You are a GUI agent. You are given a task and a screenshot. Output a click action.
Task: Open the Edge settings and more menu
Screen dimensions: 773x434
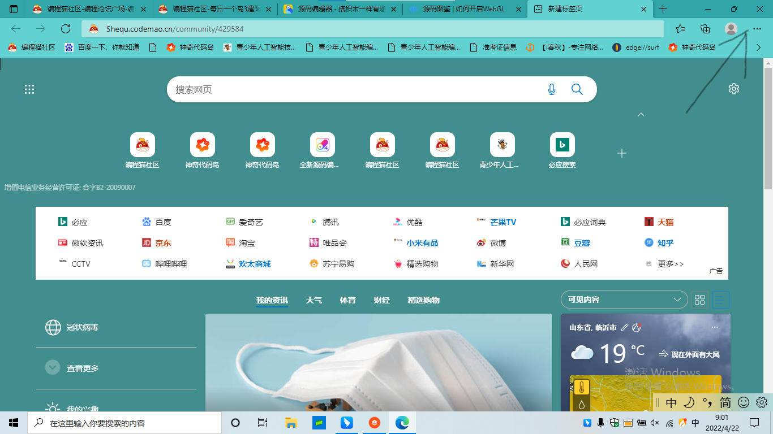(757, 29)
